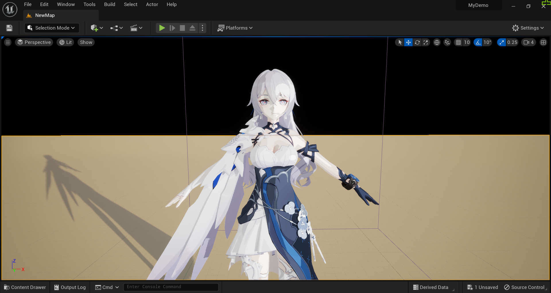Open the Build menu
551x293 pixels.
tap(110, 4)
